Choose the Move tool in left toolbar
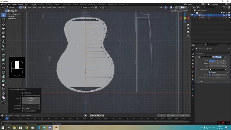 pyautogui.click(x=3, y=24)
